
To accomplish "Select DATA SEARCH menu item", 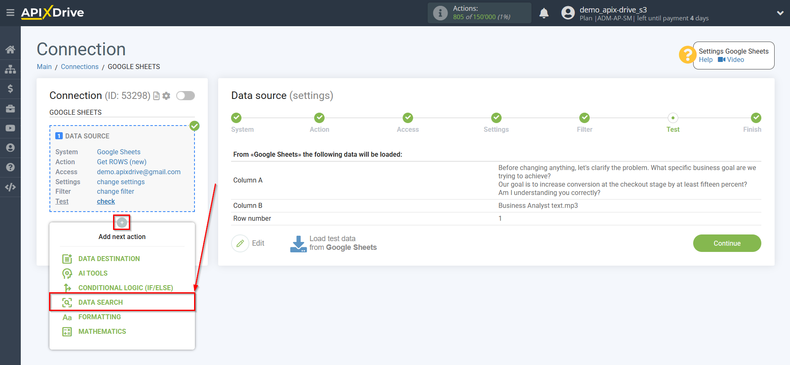I will tap(122, 302).
